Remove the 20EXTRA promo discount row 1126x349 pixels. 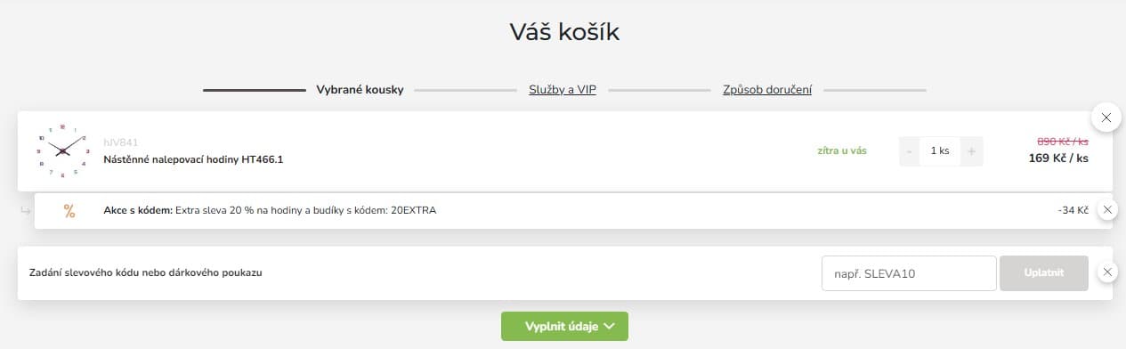click(1106, 210)
